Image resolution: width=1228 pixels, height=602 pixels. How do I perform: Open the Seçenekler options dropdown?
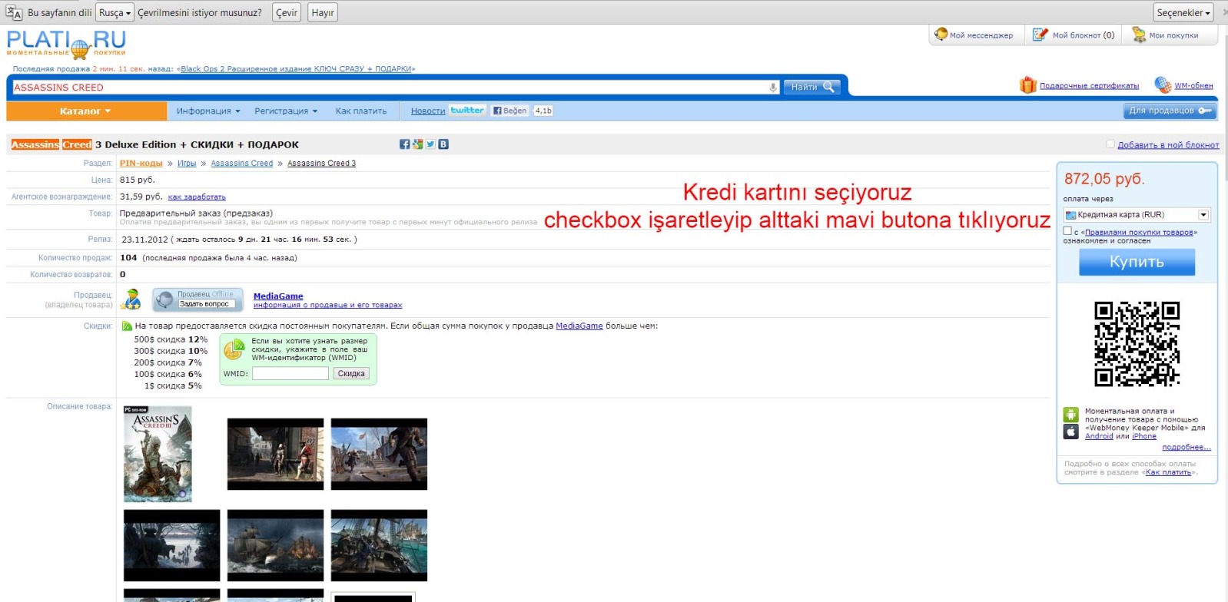[1183, 12]
